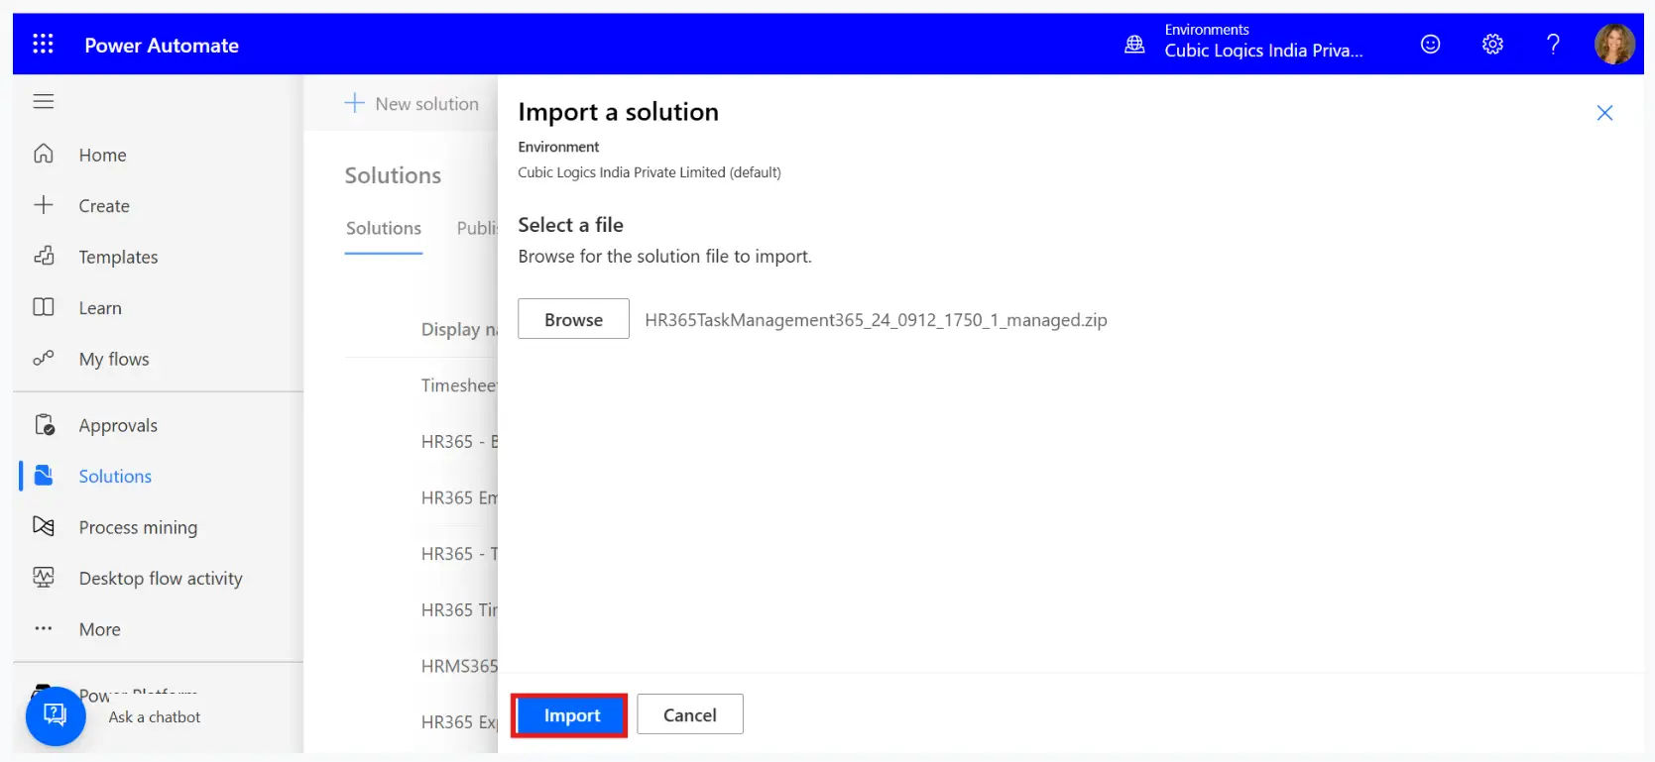1655x762 pixels.
Task: Open the help question mark icon
Action: point(1553,44)
